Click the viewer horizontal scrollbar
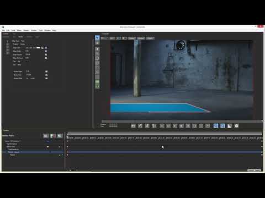This screenshot has width=265, height=198. point(182,122)
